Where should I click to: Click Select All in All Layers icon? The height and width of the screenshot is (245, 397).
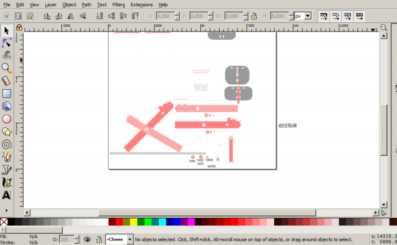(x=18, y=16)
